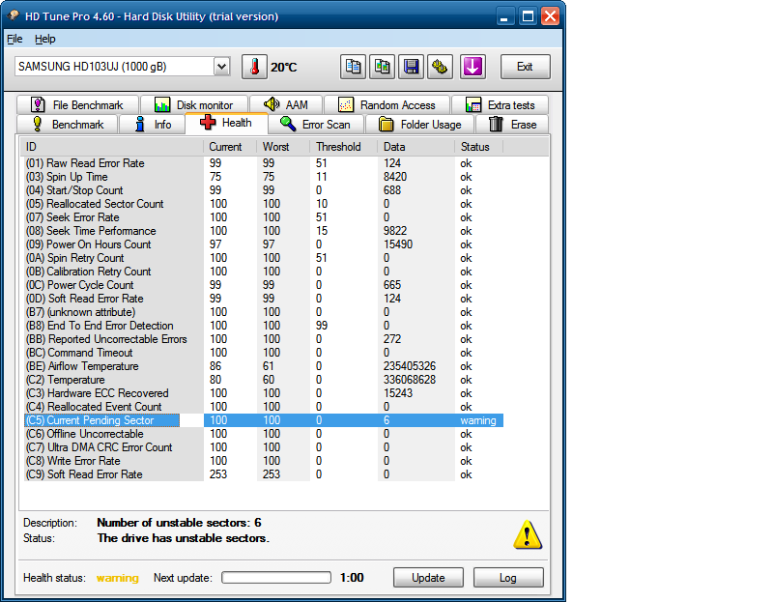Click the Log button

point(508,577)
